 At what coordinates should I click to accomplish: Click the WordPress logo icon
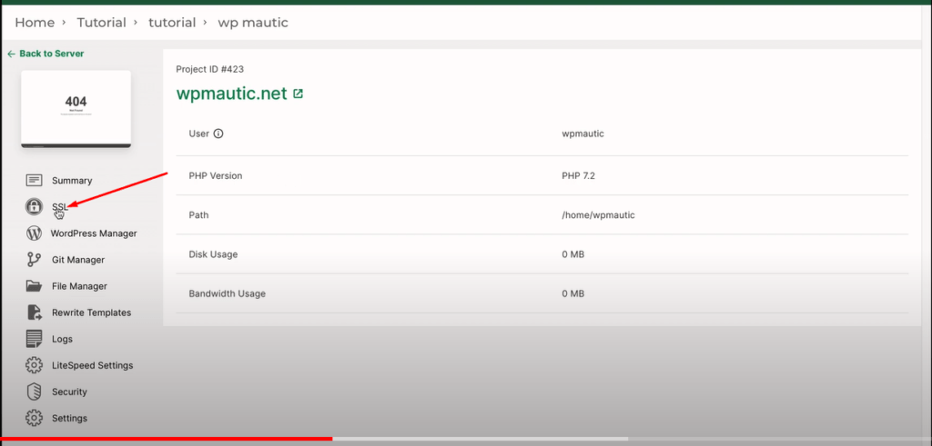[x=35, y=233]
